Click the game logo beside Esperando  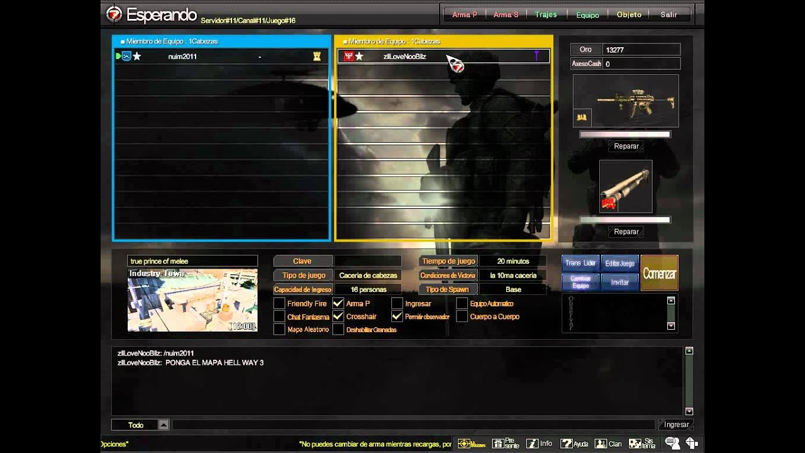[114, 14]
